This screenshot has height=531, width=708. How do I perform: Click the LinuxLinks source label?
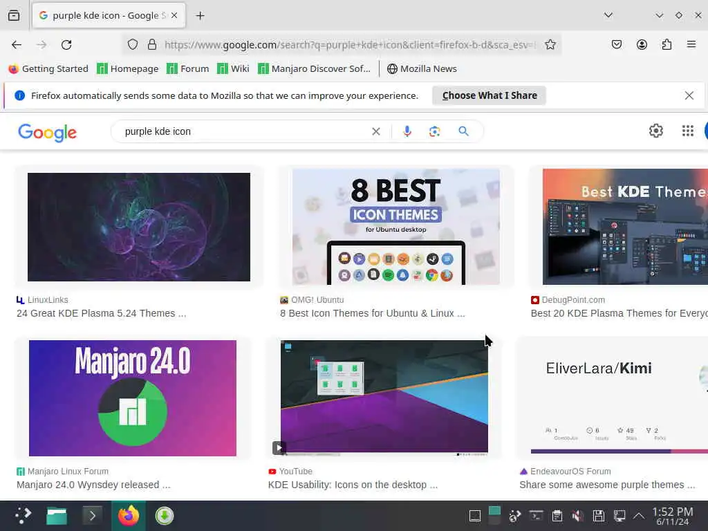click(x=42, y=300)
